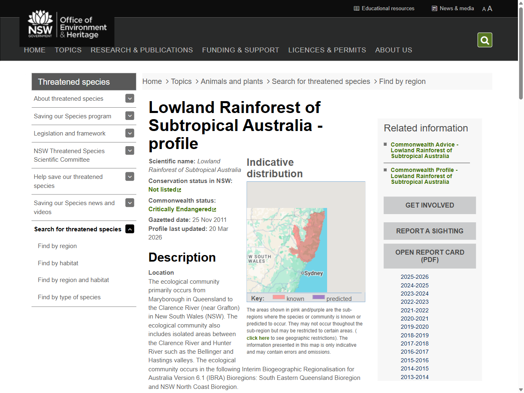Open the Commonwealth Profile - Lowland Rainforest link
The height and width of the screenshot is (393, 524).
[x=424, y=176]
